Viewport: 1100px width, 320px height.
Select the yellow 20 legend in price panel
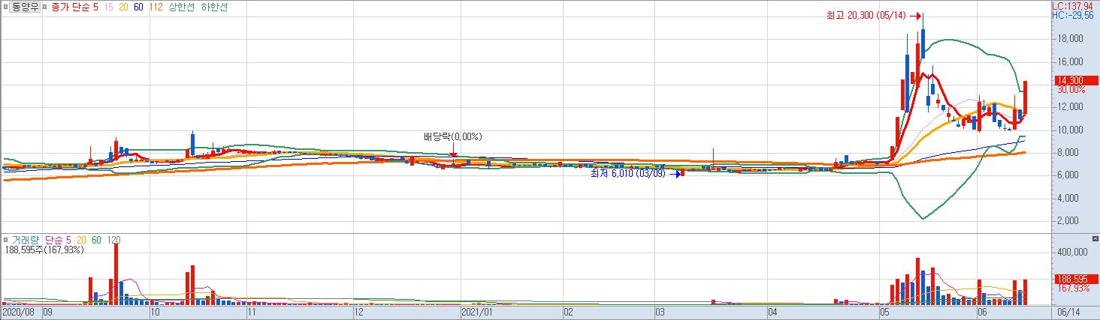pos(123,6)
